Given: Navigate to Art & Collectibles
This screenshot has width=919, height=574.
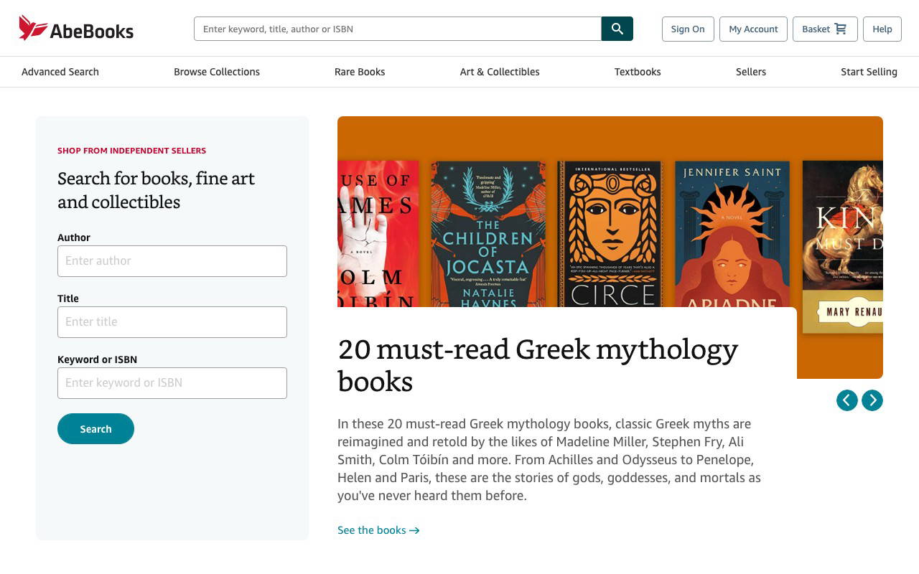Looking at the screenshot, I should click(500, 72).
